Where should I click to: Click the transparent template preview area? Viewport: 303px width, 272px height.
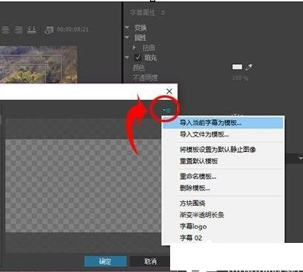pyautogui.click(x=84, y=186)
